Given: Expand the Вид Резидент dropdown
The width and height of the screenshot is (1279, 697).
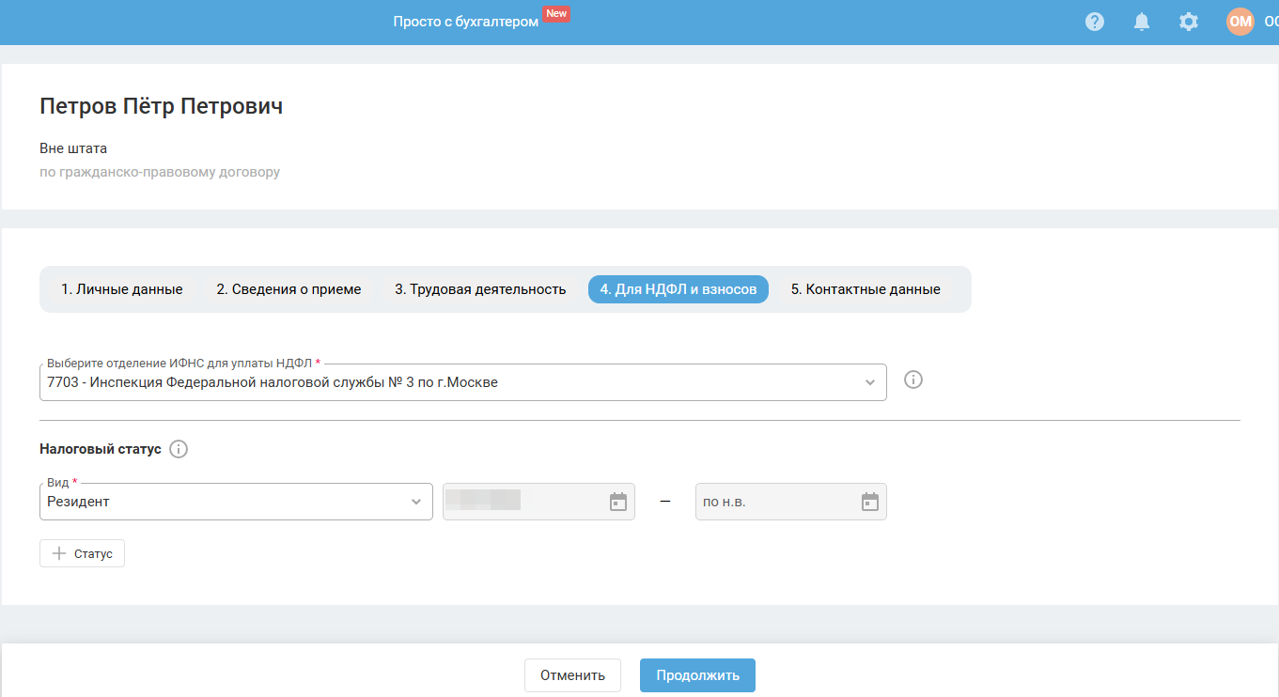Looking at the screenshot, I should coord(236,502).
